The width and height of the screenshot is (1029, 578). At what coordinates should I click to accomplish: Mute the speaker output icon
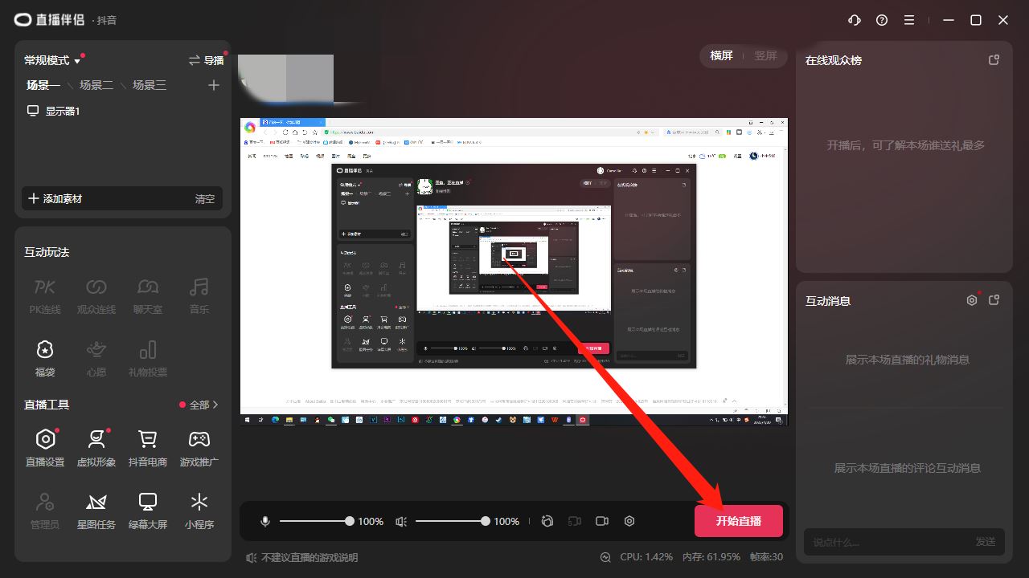401,521
